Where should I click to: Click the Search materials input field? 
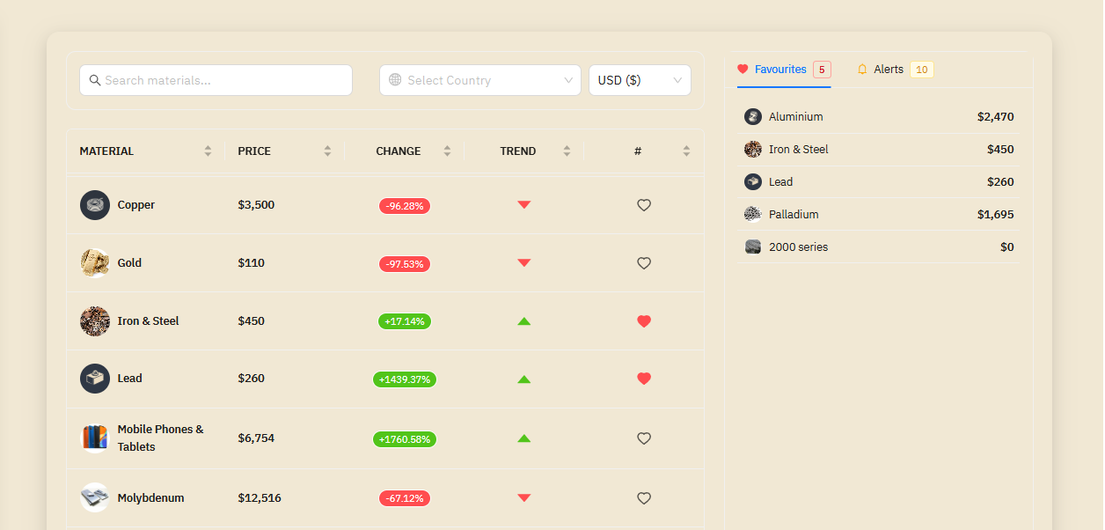tap(224, 80)
